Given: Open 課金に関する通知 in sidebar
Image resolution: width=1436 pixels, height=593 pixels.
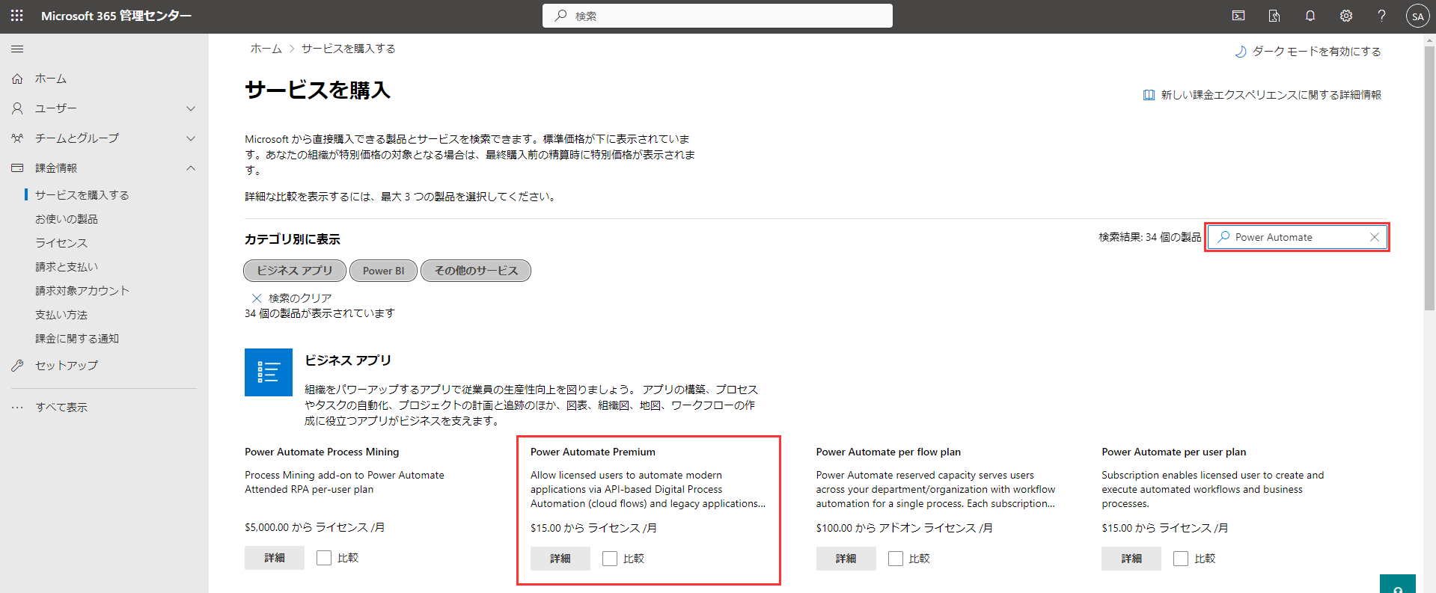Looking at the screenshot, I should pos(77,339).
